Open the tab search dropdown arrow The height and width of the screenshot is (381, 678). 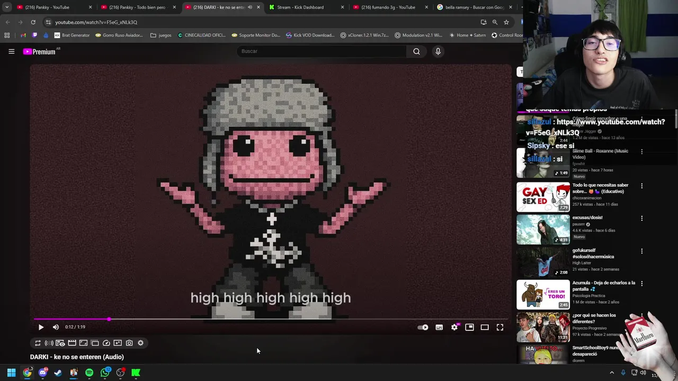6,7
